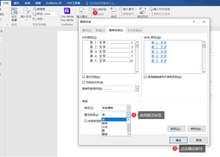Viewport: 220px width, 157px height.
Task: Toggle the 包括标签和编号 checkbox
Action: click(86, 121)
